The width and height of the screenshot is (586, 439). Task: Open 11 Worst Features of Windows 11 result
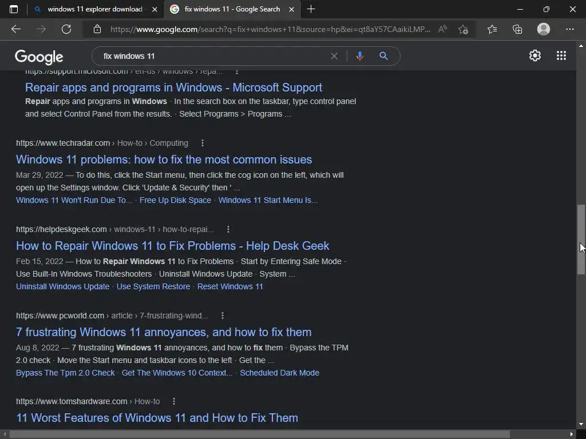click(x=157, y=418)
